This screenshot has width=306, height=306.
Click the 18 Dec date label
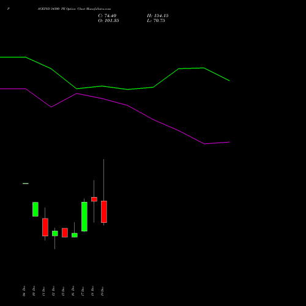(92, 291)
